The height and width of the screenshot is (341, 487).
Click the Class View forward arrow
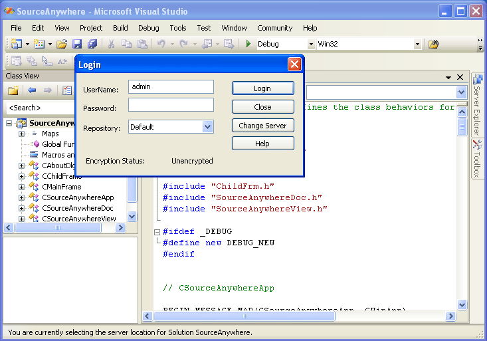(x=48, y=90)
